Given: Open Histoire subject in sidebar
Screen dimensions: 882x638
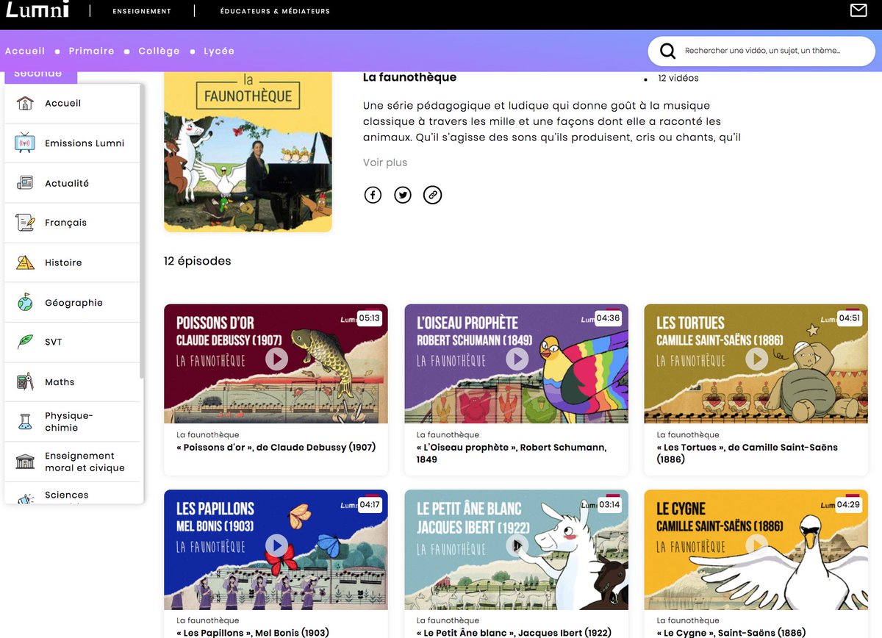Looking at the screenshot, I should 72,262.
